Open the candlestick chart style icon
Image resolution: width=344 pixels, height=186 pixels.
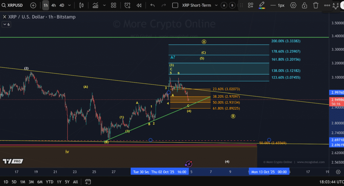(81, 5)
